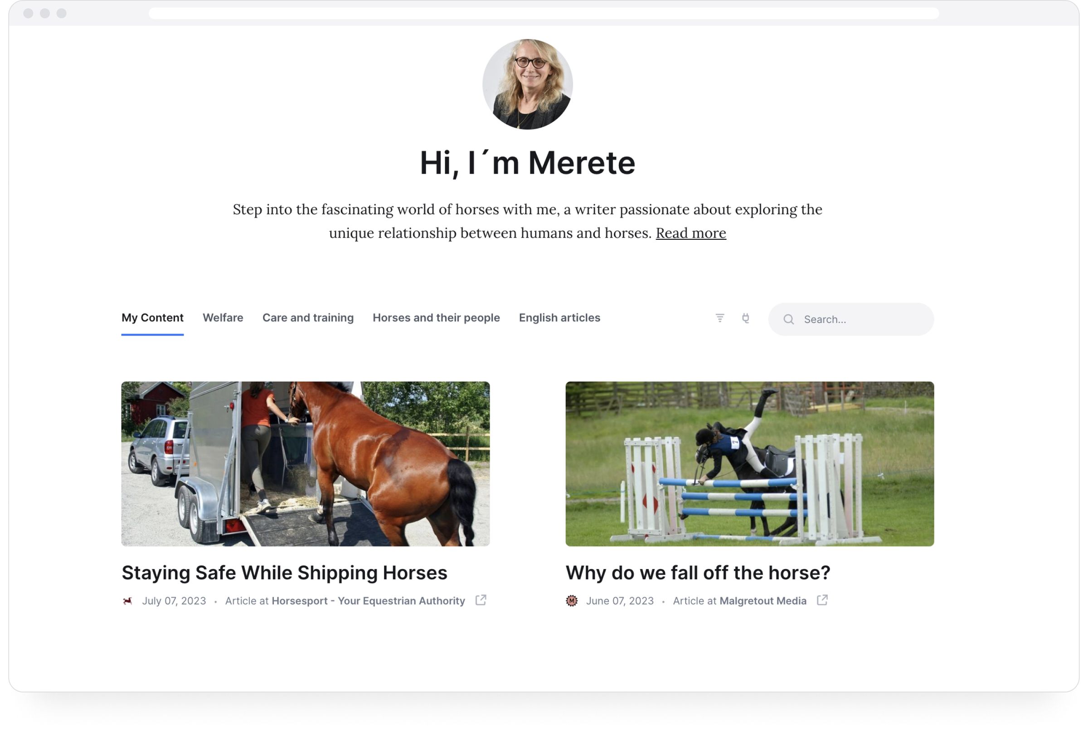1088x734 pixels.
Task: Click the Horsesport - Your Equestrian Authority link
Action: click(368, 601)
